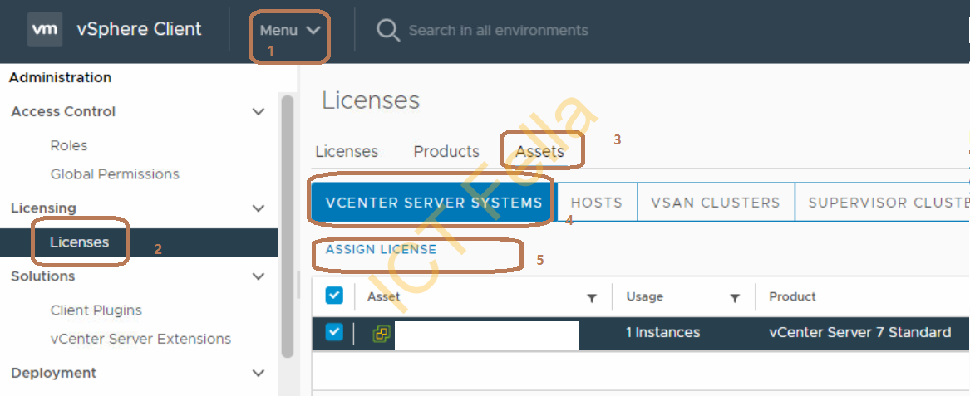Image resolution: width=970 pixels, height=396 pixels.
Task: Click the Access Control section heading
Action: coord(63,112)
